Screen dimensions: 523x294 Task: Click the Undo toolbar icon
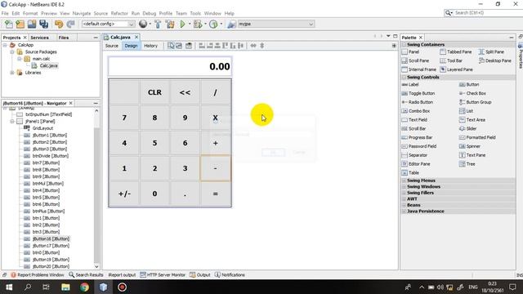click(59, 24)
